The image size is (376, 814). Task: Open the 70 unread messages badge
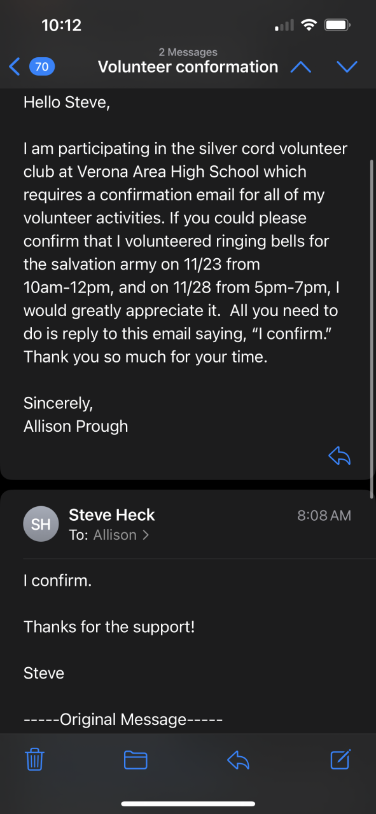click(42, 66)
